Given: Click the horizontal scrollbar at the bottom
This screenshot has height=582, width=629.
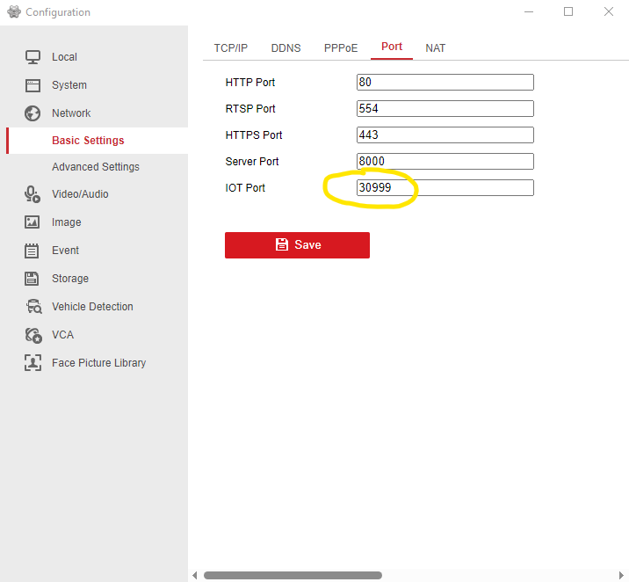Looking at the screenshot, I should 293,575.
